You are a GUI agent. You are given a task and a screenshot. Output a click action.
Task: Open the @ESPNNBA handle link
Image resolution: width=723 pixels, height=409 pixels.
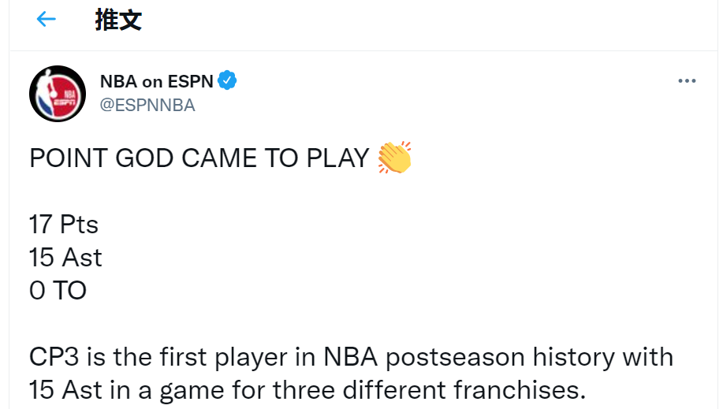pos(147,105)
